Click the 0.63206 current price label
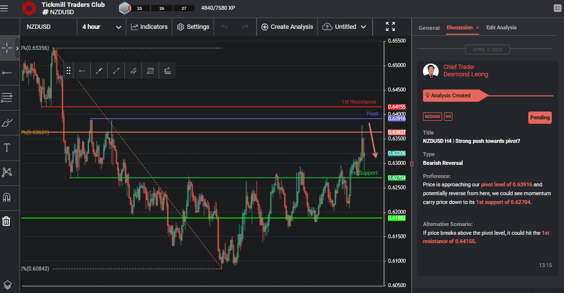 397,153
